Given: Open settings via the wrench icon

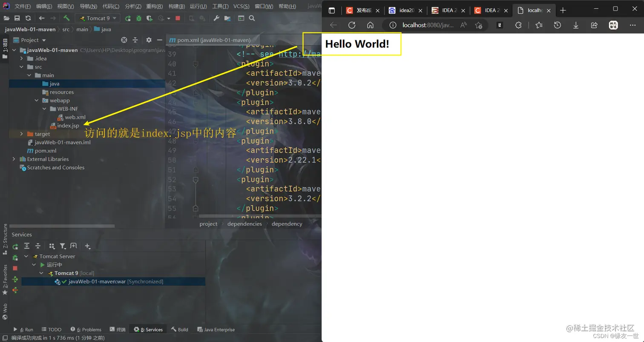Looking at the screenshot, I should point(216,18).
